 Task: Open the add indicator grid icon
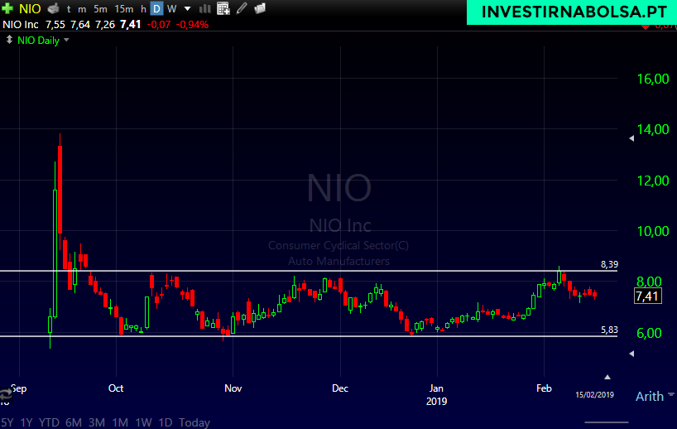pos(223,8)
